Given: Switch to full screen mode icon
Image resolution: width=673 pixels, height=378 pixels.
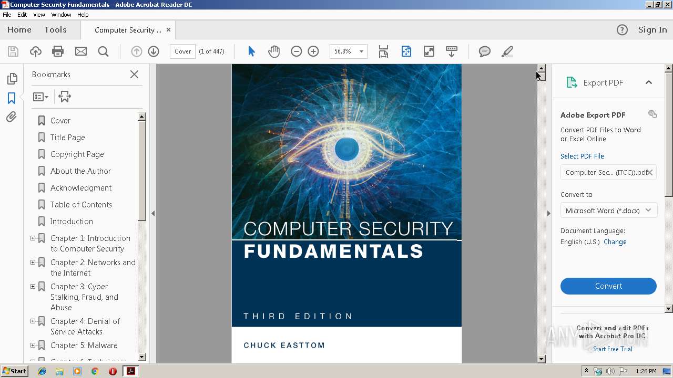Looking at the screenshot, I should coord(429,51).
